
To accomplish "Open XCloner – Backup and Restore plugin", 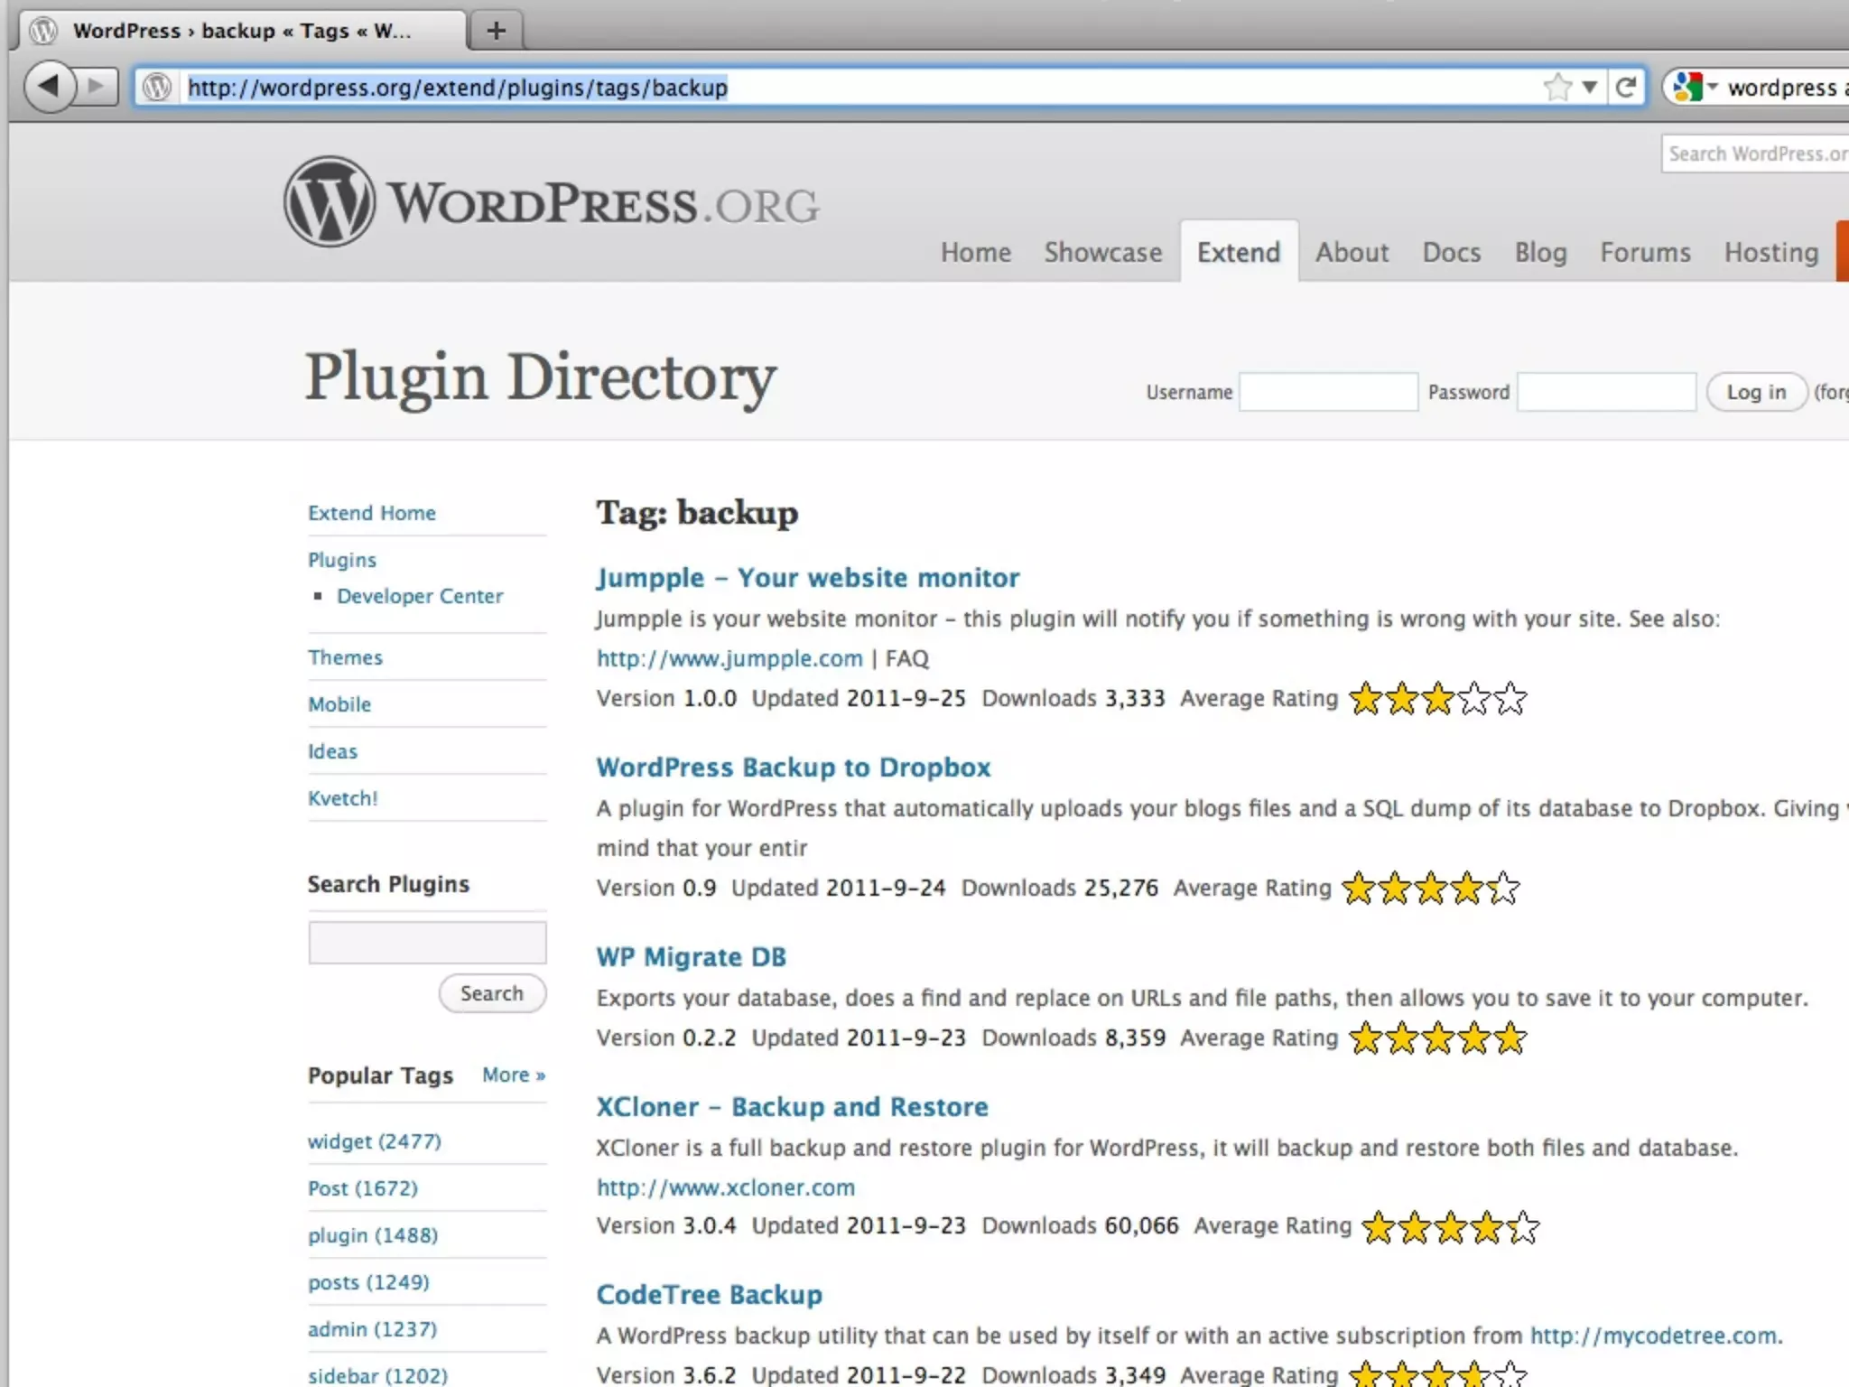I will pos(792,1106).
